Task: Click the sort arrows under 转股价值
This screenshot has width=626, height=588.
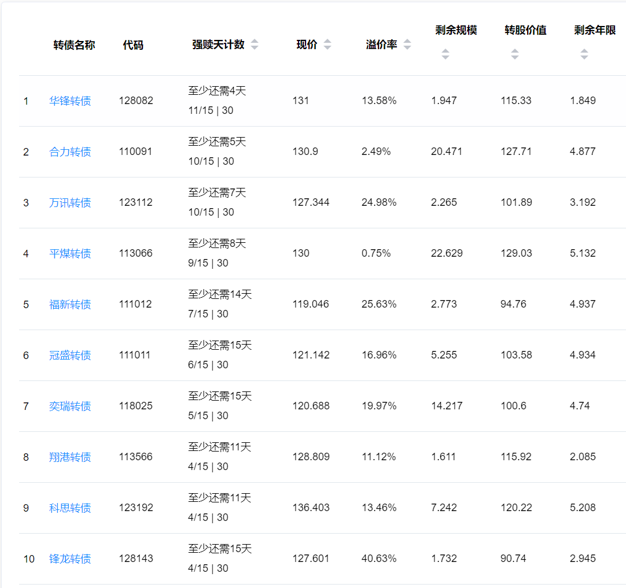Action: coord(514,54)
